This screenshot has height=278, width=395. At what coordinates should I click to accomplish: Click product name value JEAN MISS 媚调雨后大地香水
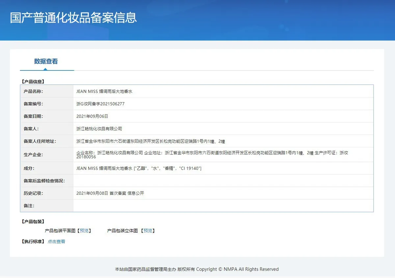(x=104, y=91)
